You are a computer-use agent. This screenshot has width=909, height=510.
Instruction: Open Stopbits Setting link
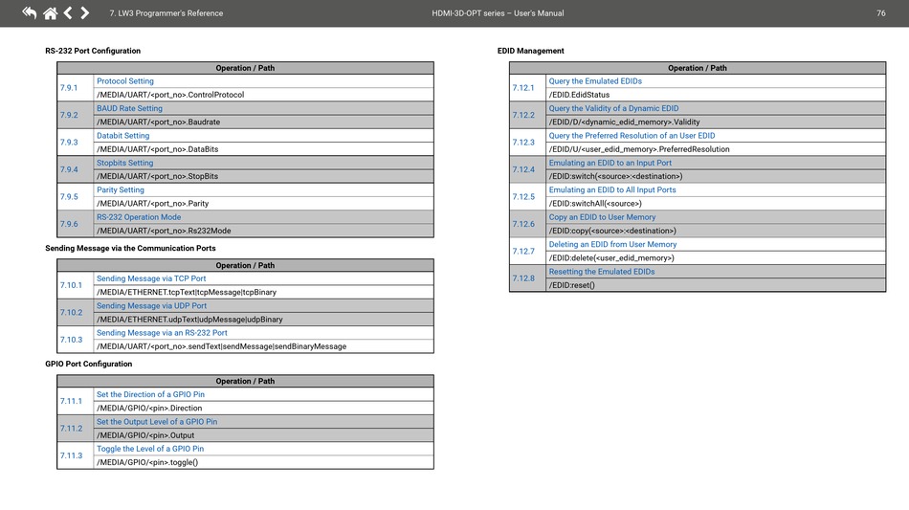(x=124, y=163)
